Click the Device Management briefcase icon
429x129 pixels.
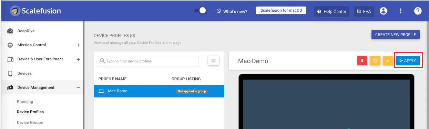[x=10, y=87]
